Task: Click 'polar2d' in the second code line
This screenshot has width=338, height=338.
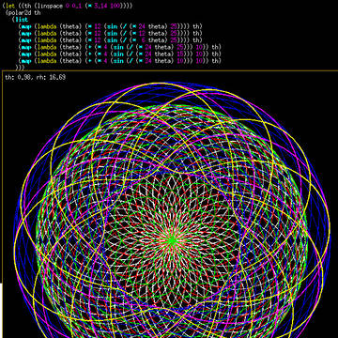Action: pos(21,13)
